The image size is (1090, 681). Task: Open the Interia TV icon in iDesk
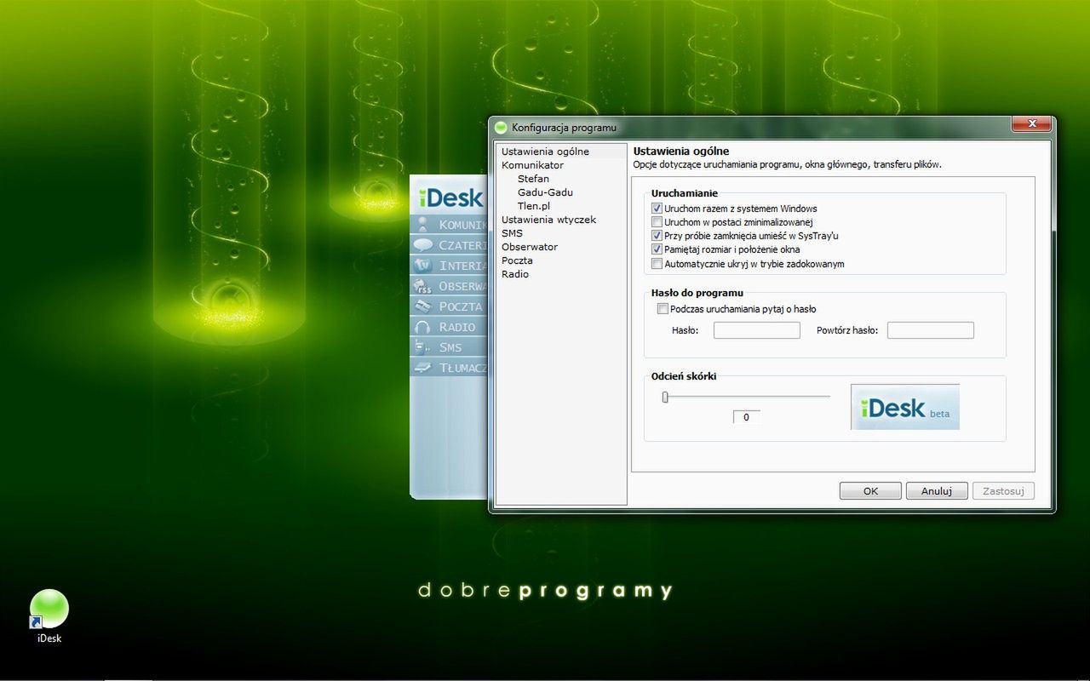point(422,266)
